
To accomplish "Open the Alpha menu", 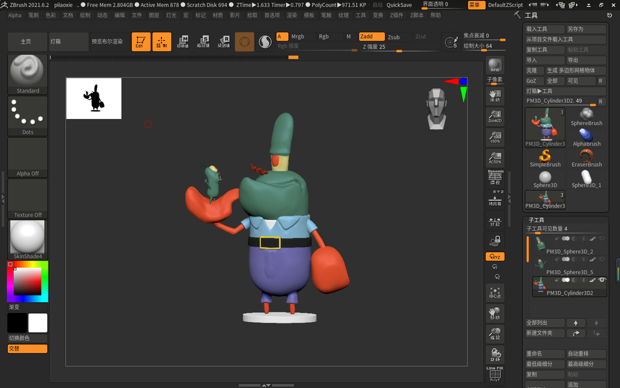I will (x=15, y=15).
